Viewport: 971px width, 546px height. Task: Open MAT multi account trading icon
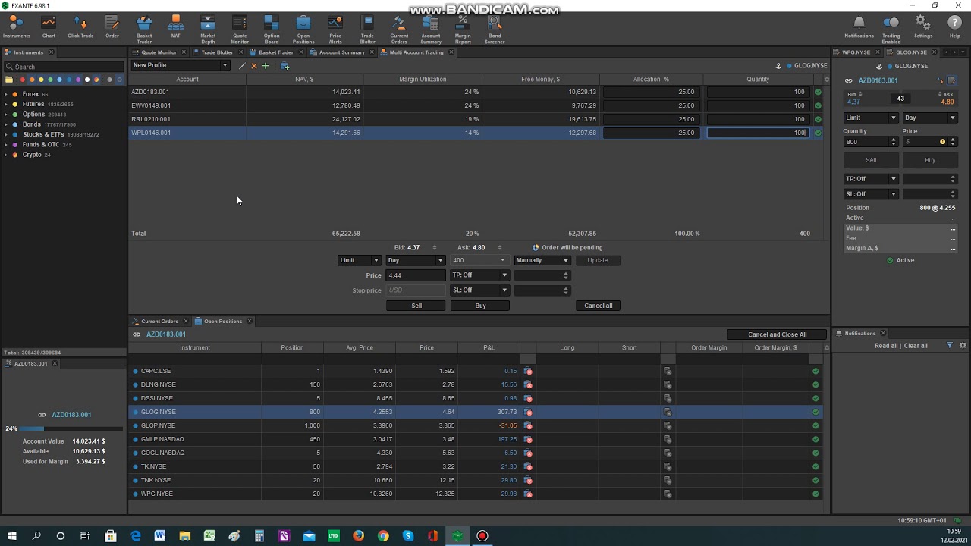[x=176, y=27]
